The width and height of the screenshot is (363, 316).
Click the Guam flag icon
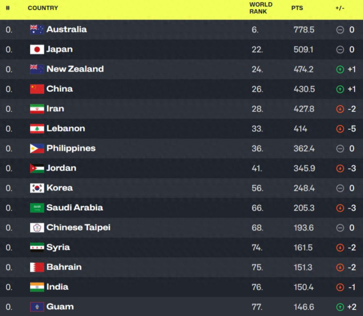point(37,307)
